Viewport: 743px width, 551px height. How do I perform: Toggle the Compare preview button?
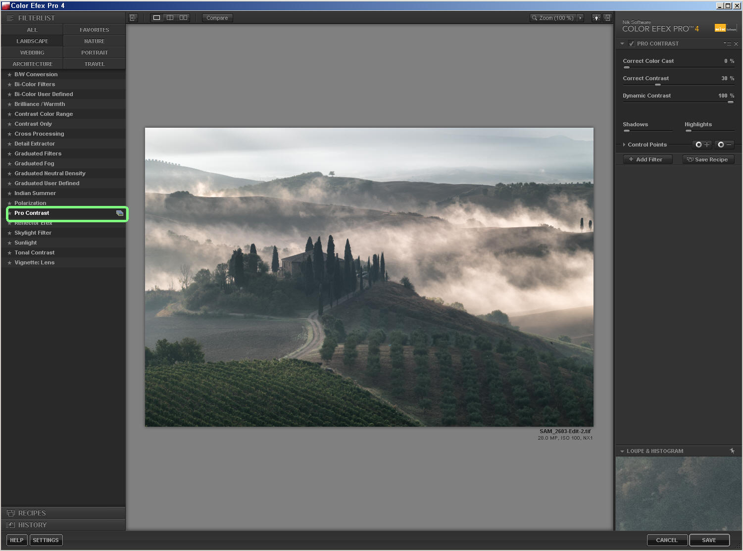pyautogui.click(x=217, y=18)
